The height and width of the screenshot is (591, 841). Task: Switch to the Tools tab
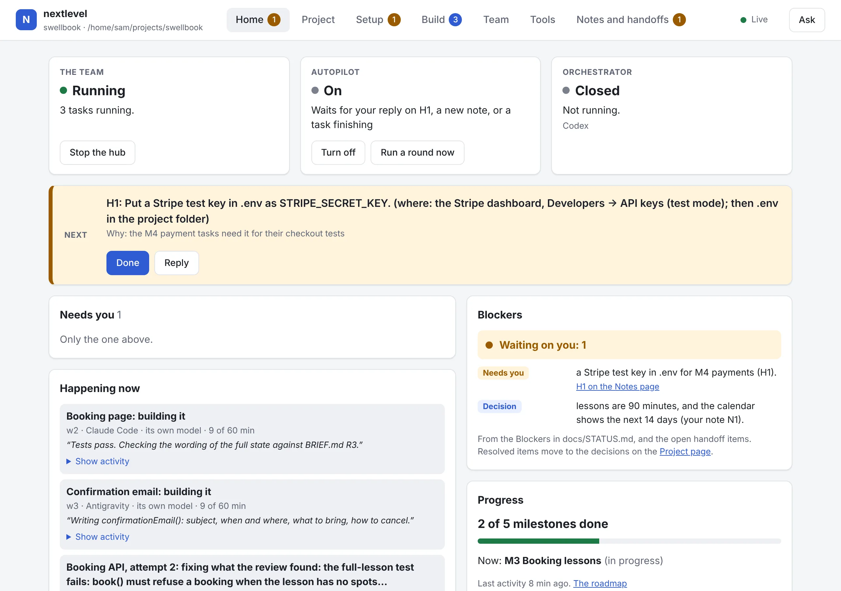(542, 20)
